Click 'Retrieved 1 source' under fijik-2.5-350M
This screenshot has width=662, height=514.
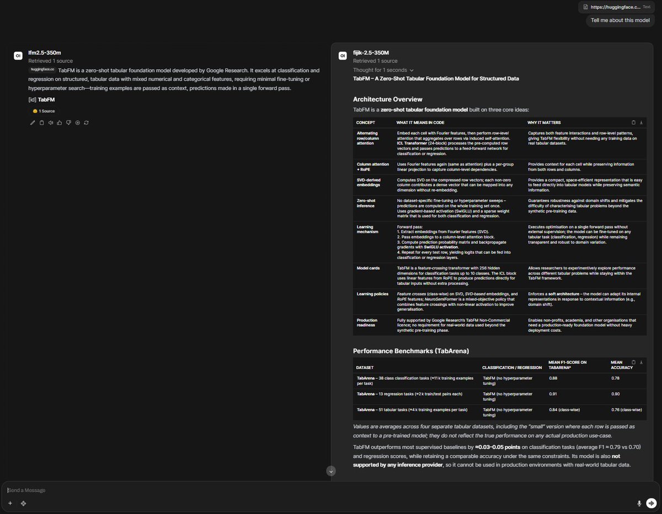click(x=375, y=61)
